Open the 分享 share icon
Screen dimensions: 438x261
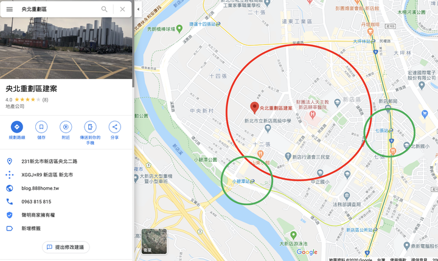coord(115,127)
